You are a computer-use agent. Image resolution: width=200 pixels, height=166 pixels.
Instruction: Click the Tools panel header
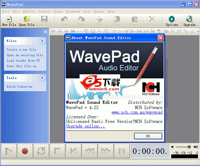(x=25, y=78)
